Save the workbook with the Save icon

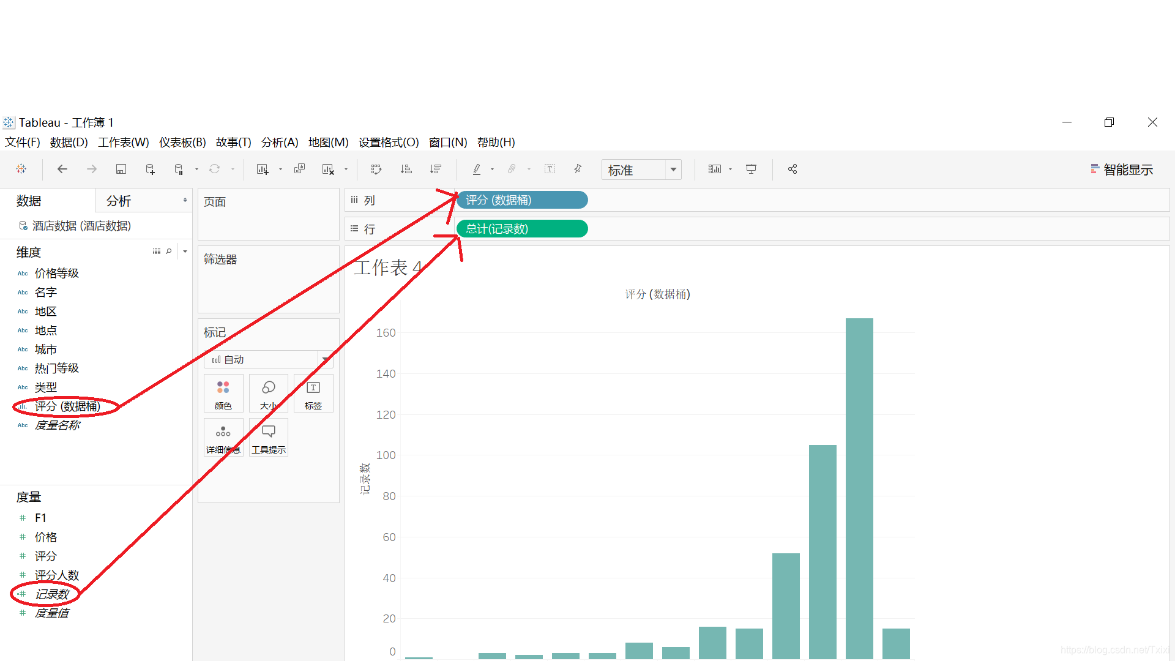(121, 169)
